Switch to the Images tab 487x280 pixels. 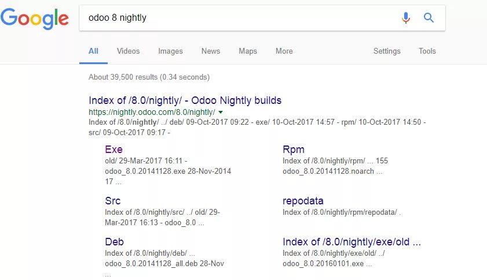(x=170, y=51)
